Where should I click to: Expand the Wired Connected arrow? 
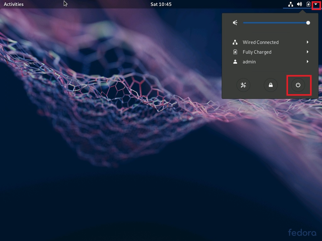[308, 42]
